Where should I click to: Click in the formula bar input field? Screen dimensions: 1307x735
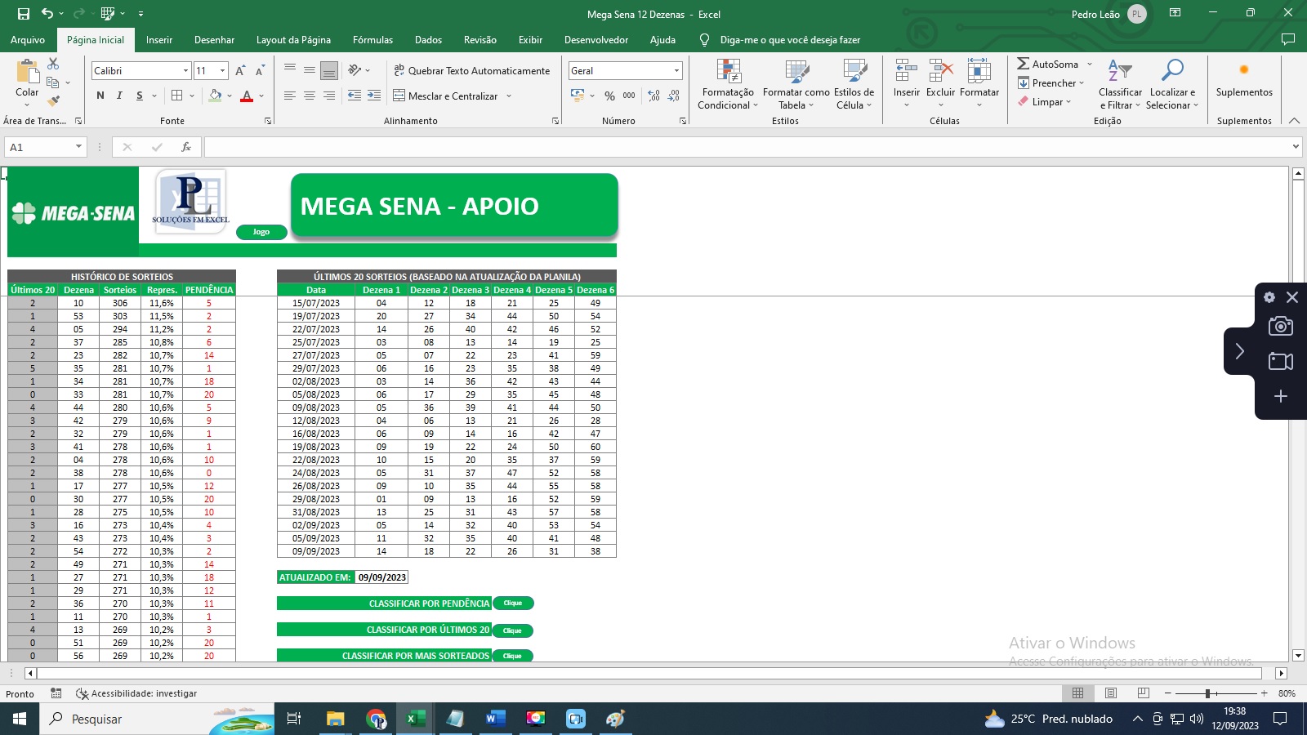point(747,147)
